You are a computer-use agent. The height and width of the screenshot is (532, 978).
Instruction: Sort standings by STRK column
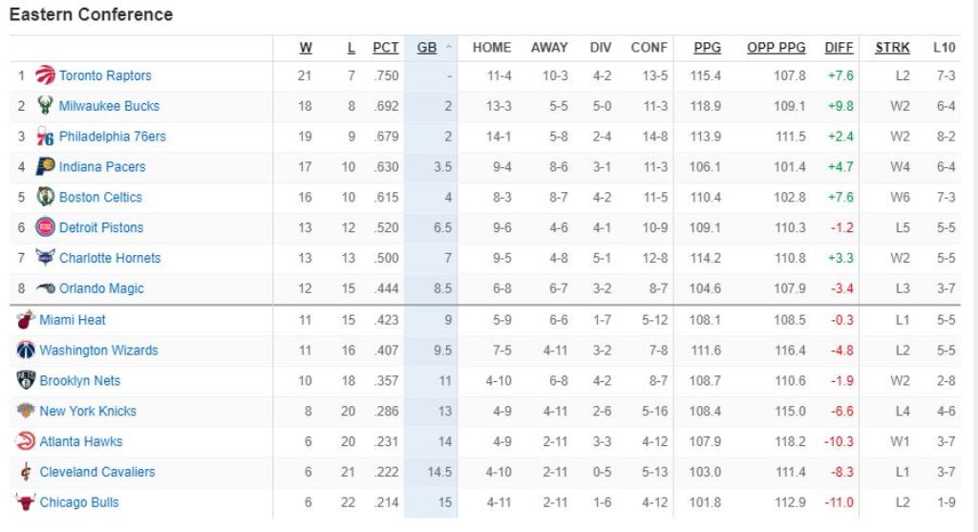(892, 47)
